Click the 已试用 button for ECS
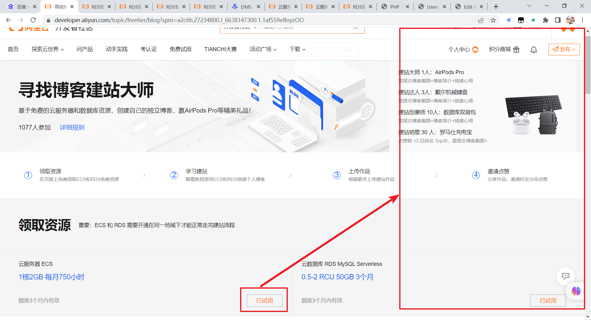This screenshot has width=591, height=320. [264, 301]
